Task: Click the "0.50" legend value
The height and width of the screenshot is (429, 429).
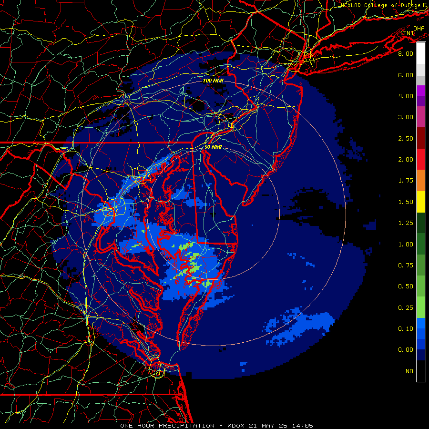Action: coord(406,286)
